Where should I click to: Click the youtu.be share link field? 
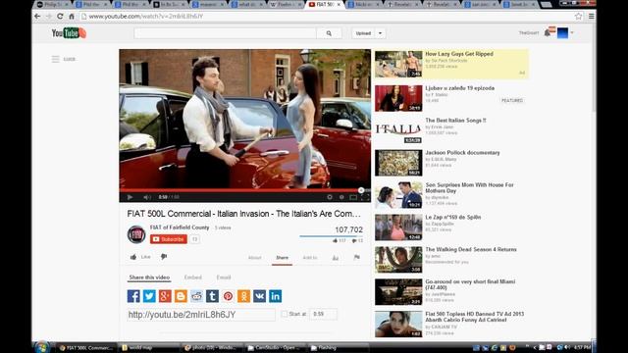coord(201,315)
